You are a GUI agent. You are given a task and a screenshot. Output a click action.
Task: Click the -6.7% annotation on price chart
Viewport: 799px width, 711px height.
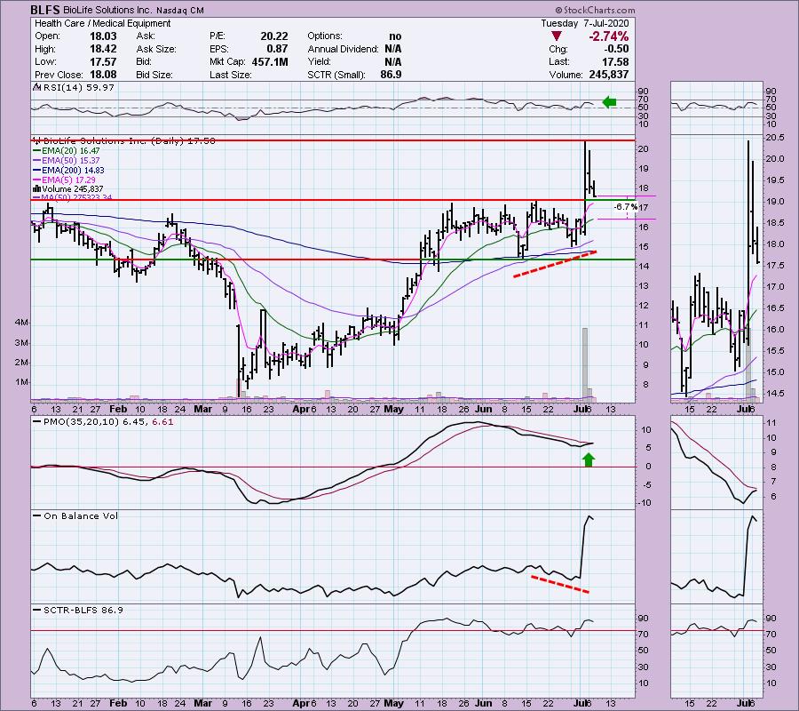[x=625, y=206]
